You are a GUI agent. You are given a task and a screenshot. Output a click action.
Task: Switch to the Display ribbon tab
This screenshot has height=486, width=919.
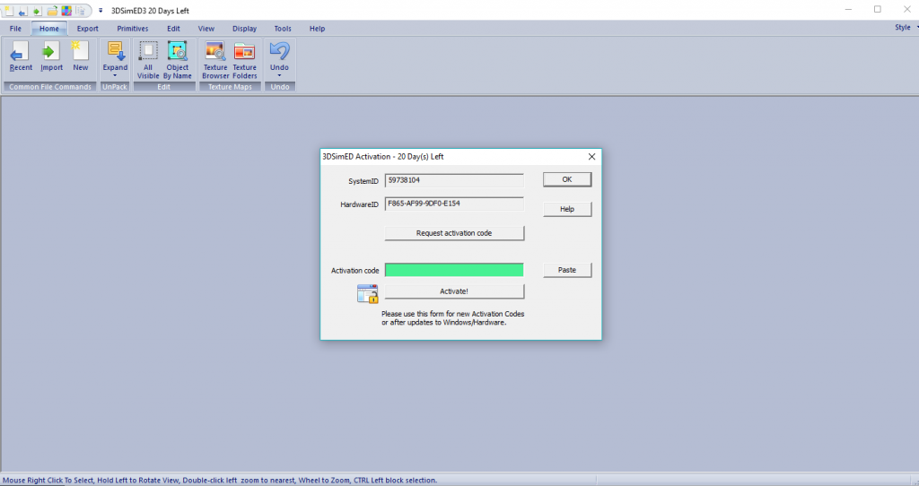[x=244, y=28]
